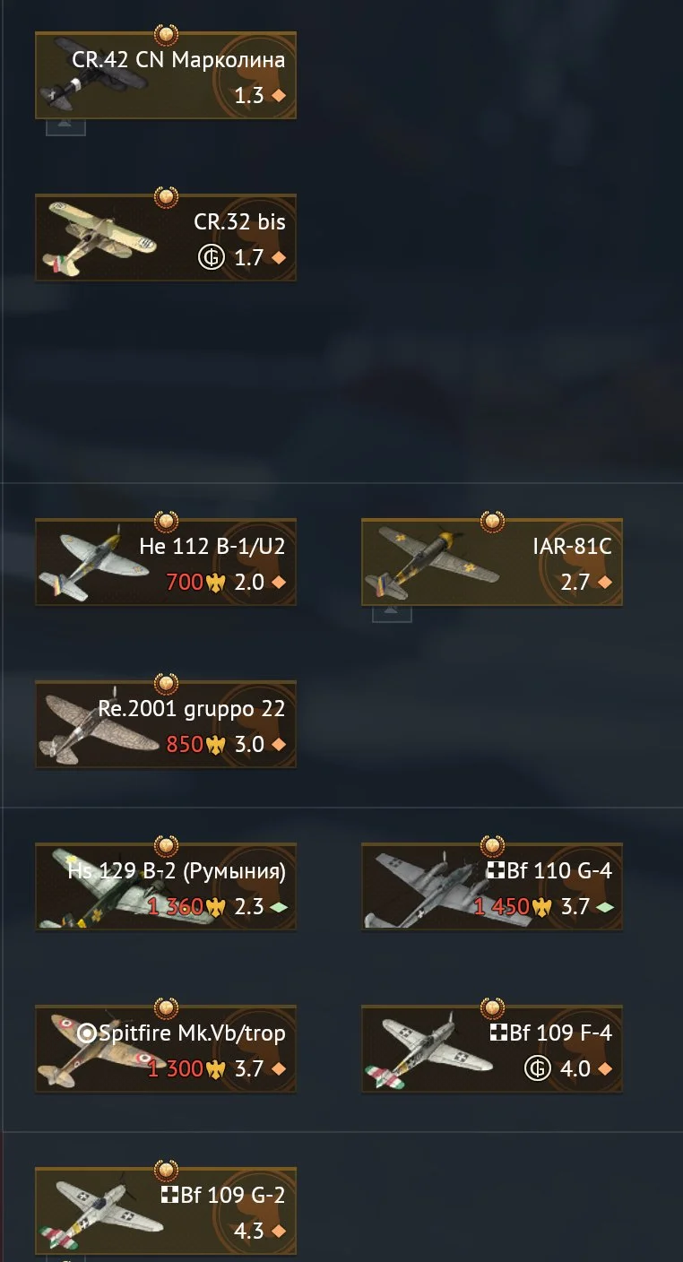Click the eagle currency icon beside 850
This screenshot has height=1262, width=683.
click(x=215, y=745)
